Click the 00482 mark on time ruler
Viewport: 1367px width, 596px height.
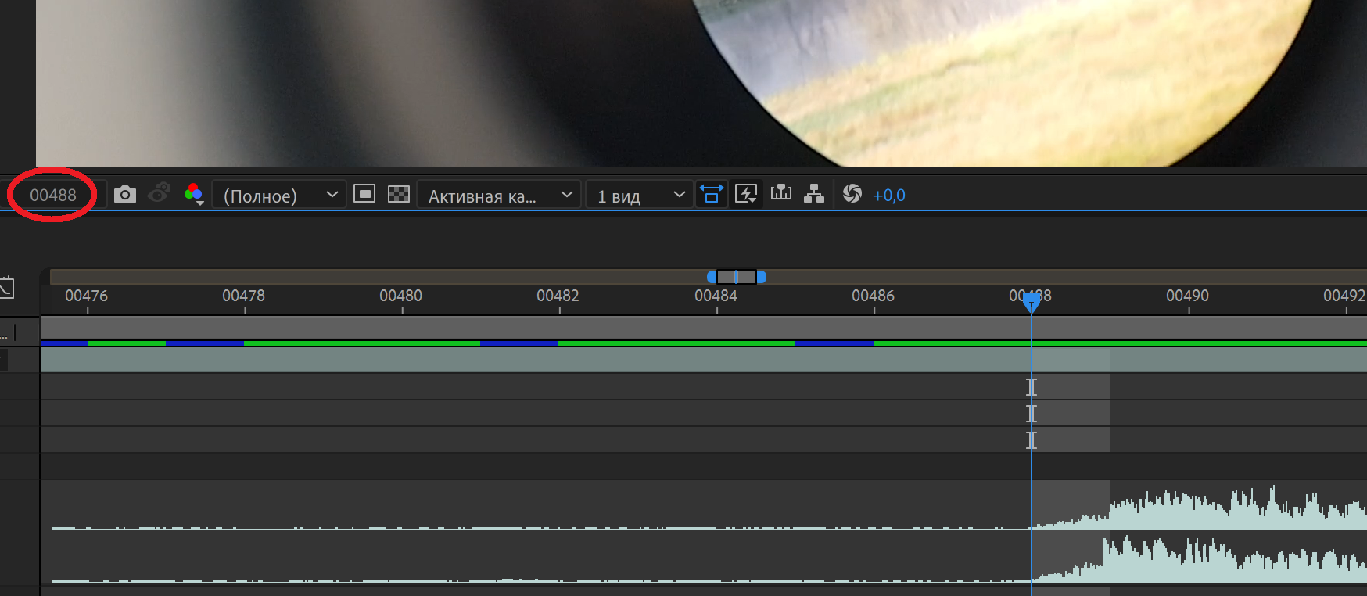[558, 296]
